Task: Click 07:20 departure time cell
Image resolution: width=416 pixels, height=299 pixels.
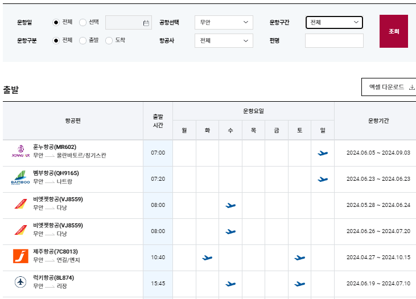Action: click(x=158, y=179)
